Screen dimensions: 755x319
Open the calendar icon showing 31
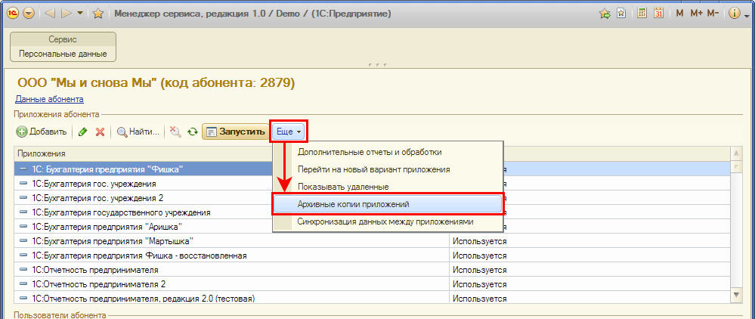(658, 14)
